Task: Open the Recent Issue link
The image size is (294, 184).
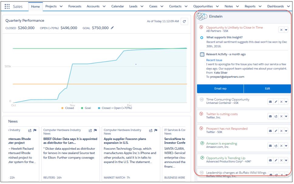Action: click(214, 60)
